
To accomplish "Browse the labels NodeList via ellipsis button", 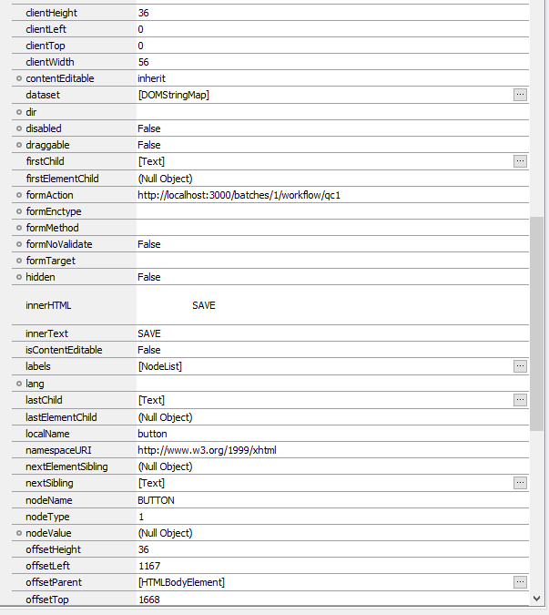I will (x=520, y=366).
